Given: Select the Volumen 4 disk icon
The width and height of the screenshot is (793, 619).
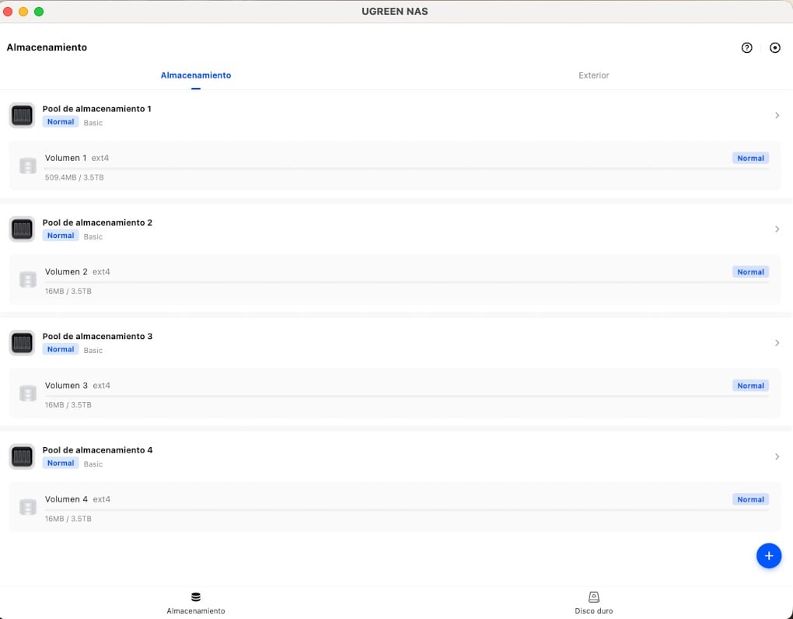Looking at the screenshot, I should click(x=28, y=507).
